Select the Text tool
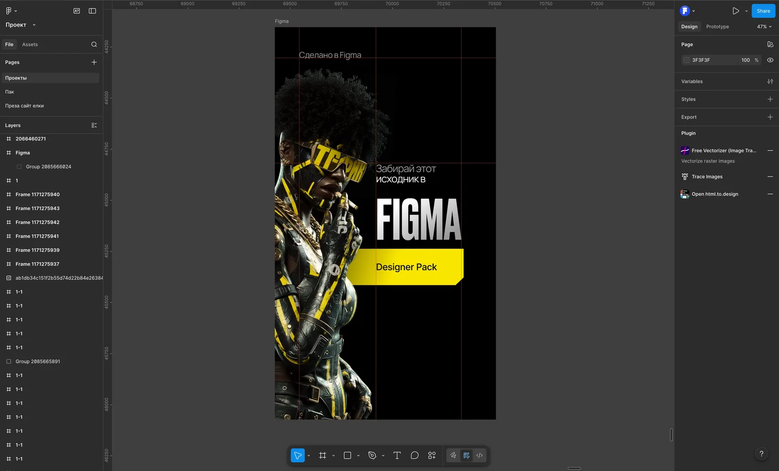Viewport: 779px width, 471px height. point(397,456)
